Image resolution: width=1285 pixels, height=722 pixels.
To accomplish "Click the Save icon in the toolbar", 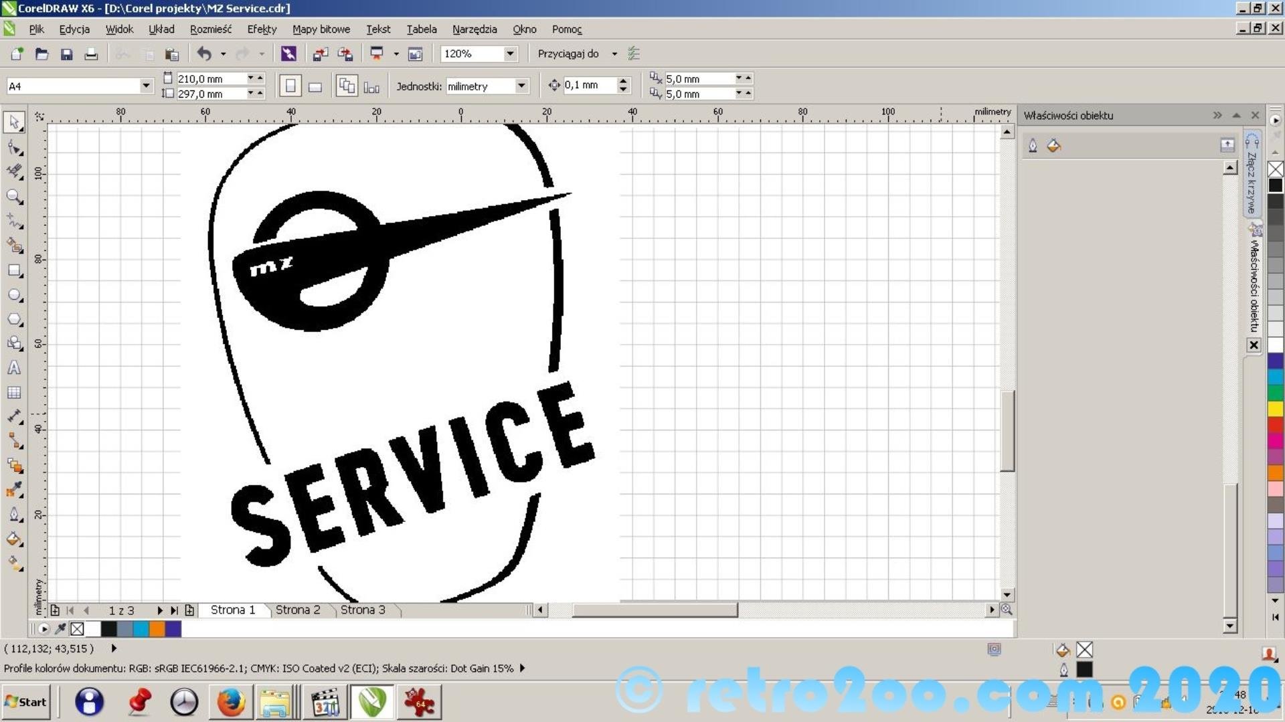I will [x=66, y=54].
